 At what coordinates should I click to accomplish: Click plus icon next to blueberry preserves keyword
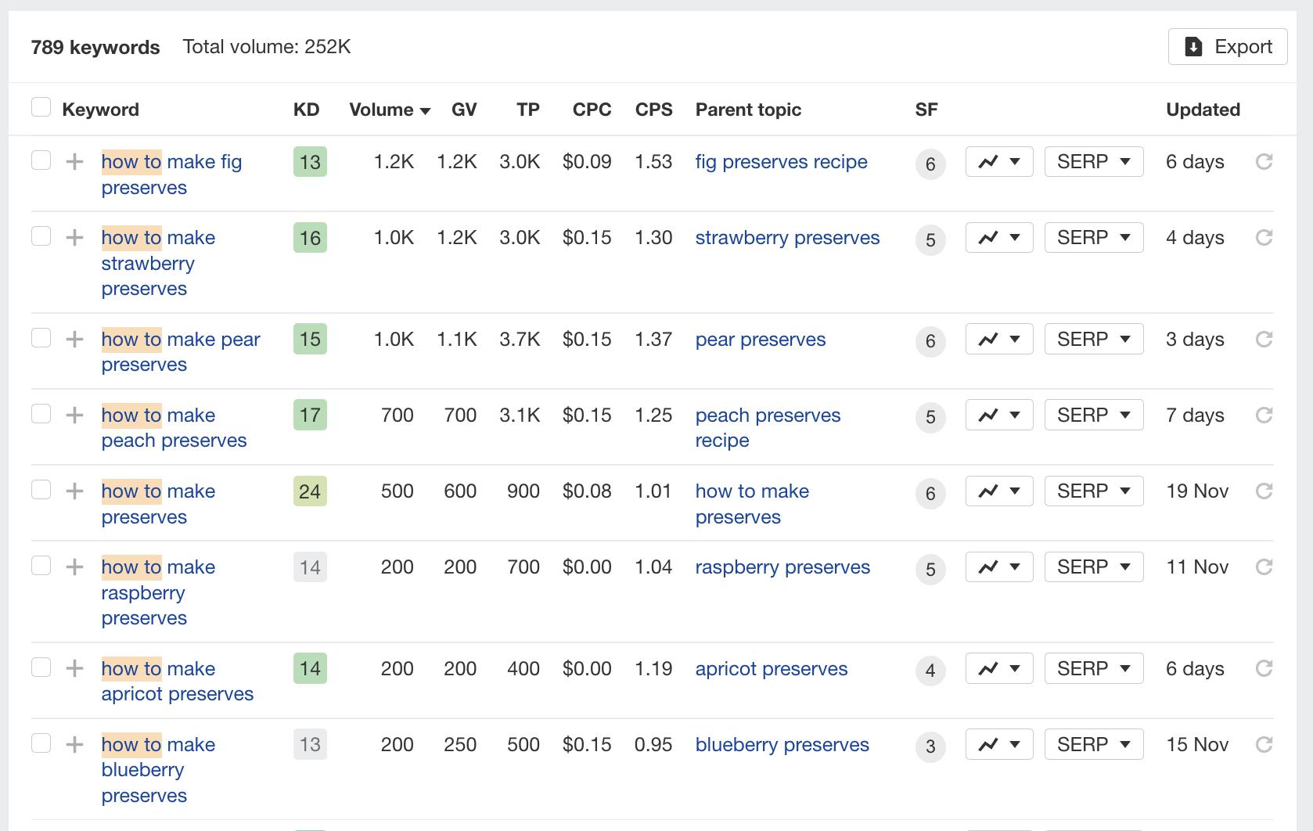point(74,745)
